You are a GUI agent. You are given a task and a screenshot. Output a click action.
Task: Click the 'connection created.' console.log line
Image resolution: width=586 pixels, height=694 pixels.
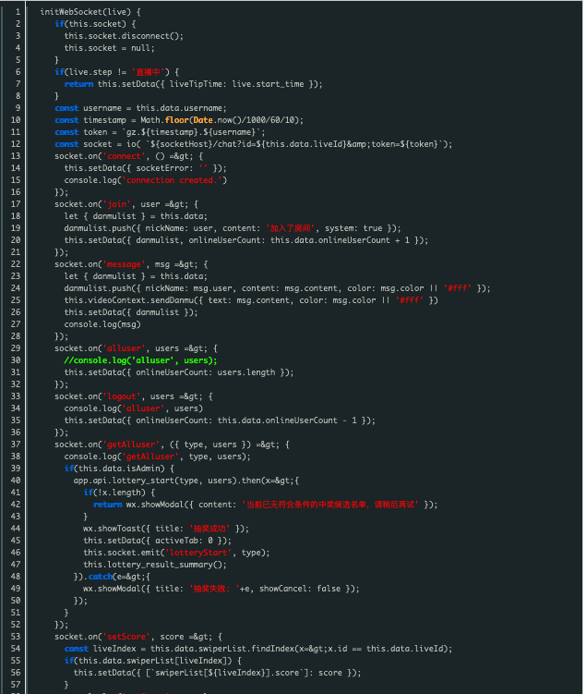146,180
